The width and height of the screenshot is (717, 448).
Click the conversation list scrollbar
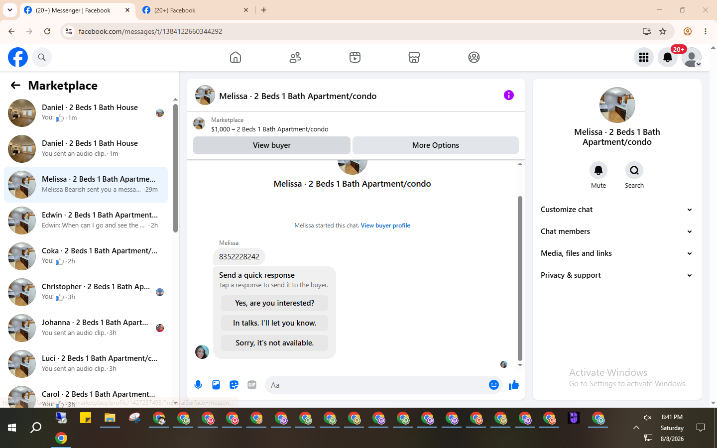[x=175, y=168]
